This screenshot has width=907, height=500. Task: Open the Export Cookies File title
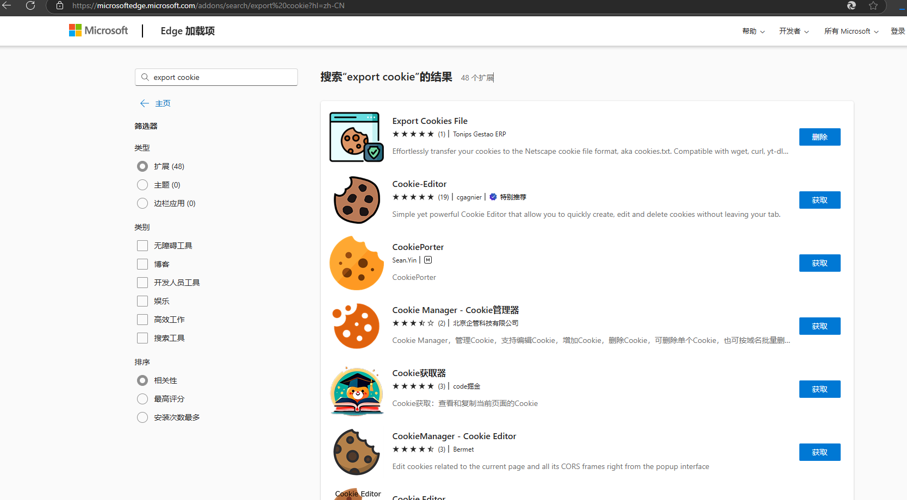point(430,121)
